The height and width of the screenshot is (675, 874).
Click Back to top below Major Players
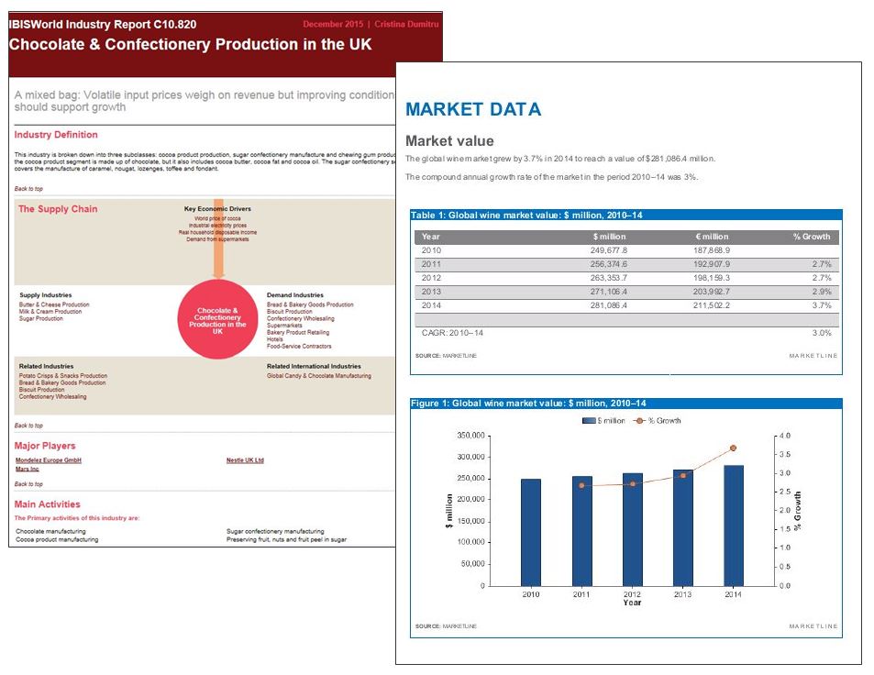tap(28, 484)
